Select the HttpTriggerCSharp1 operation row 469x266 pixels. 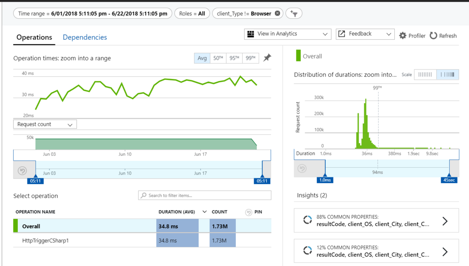coord(142,240)
